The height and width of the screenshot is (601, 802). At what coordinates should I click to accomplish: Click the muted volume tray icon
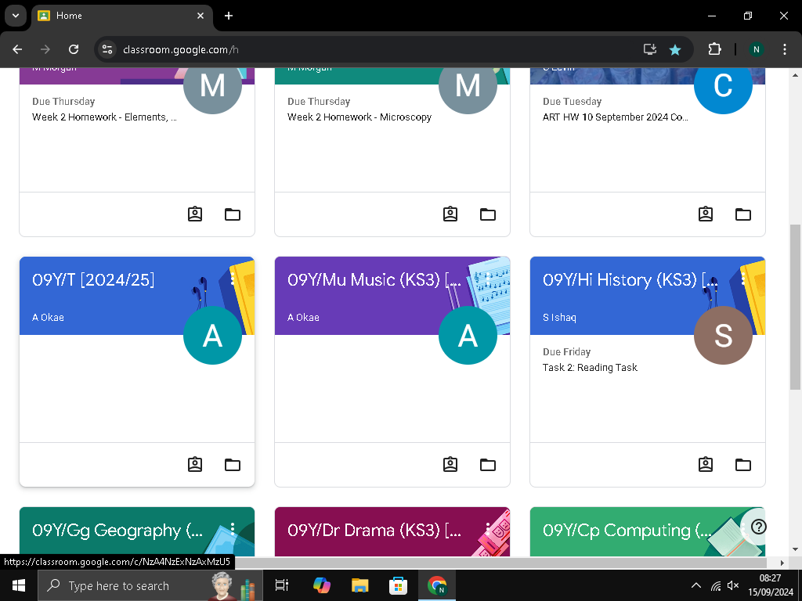click(x=733, y=585)
